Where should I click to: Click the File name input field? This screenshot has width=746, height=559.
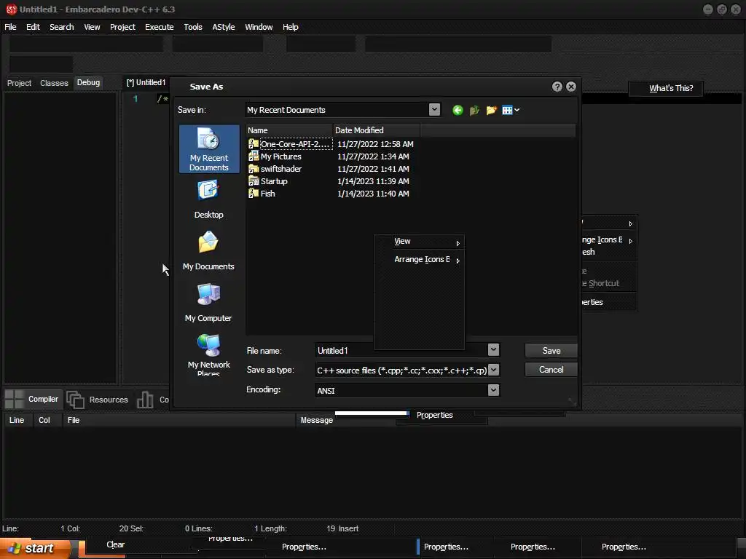pyautogui.click(x=401, y=350)
